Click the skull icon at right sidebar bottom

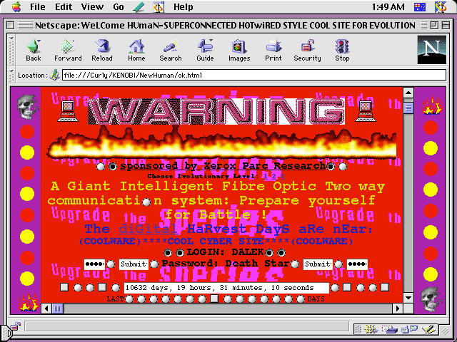point(431,299)
